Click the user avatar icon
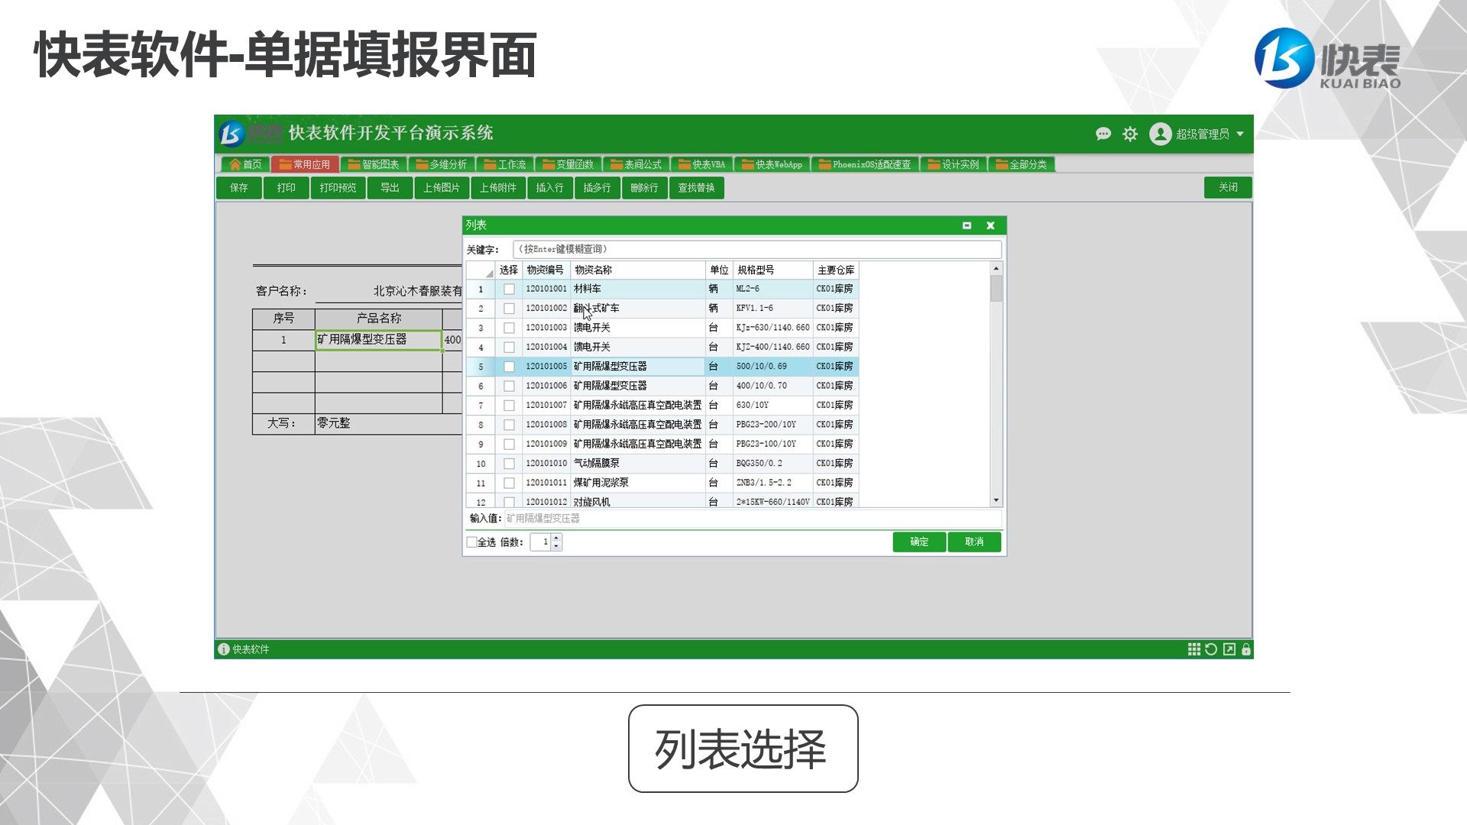 [1160, 134]
